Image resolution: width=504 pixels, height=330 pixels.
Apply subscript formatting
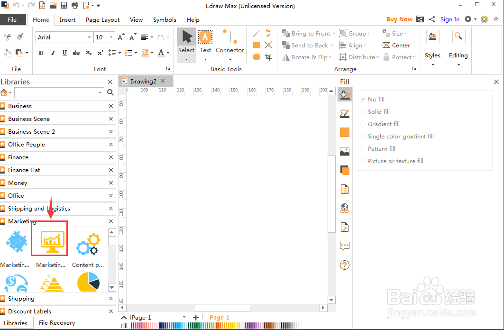(88, 53)
